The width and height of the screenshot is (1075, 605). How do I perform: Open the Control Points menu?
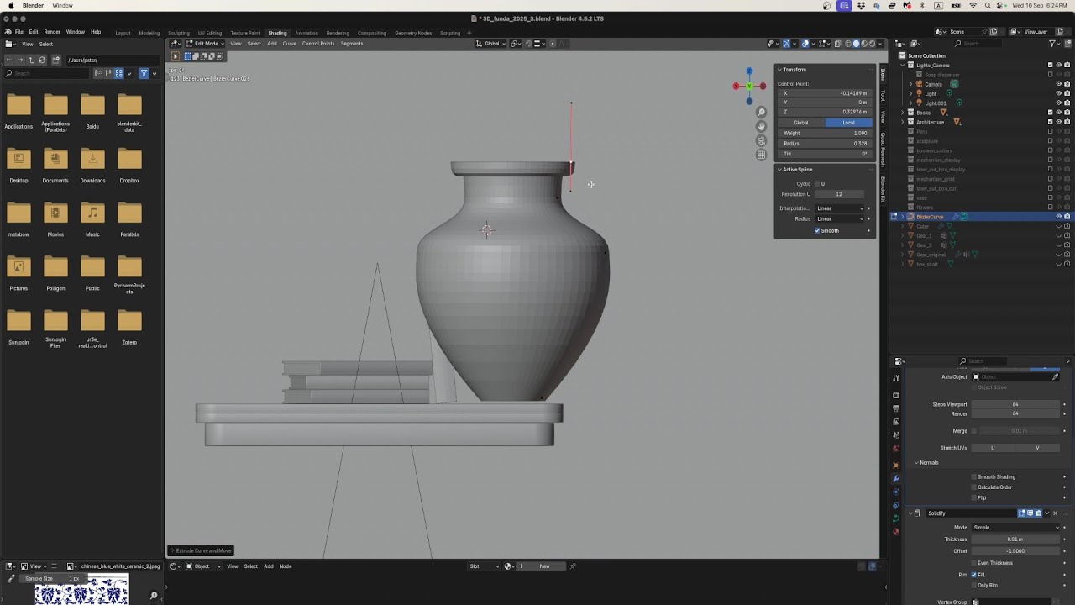click(318, 44)
